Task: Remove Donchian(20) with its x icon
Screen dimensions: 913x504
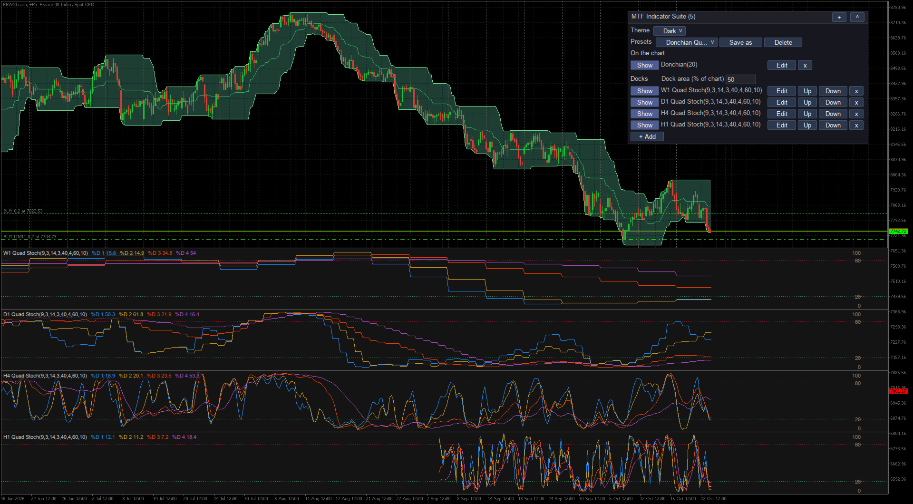Action: click(x=805, y=65)
